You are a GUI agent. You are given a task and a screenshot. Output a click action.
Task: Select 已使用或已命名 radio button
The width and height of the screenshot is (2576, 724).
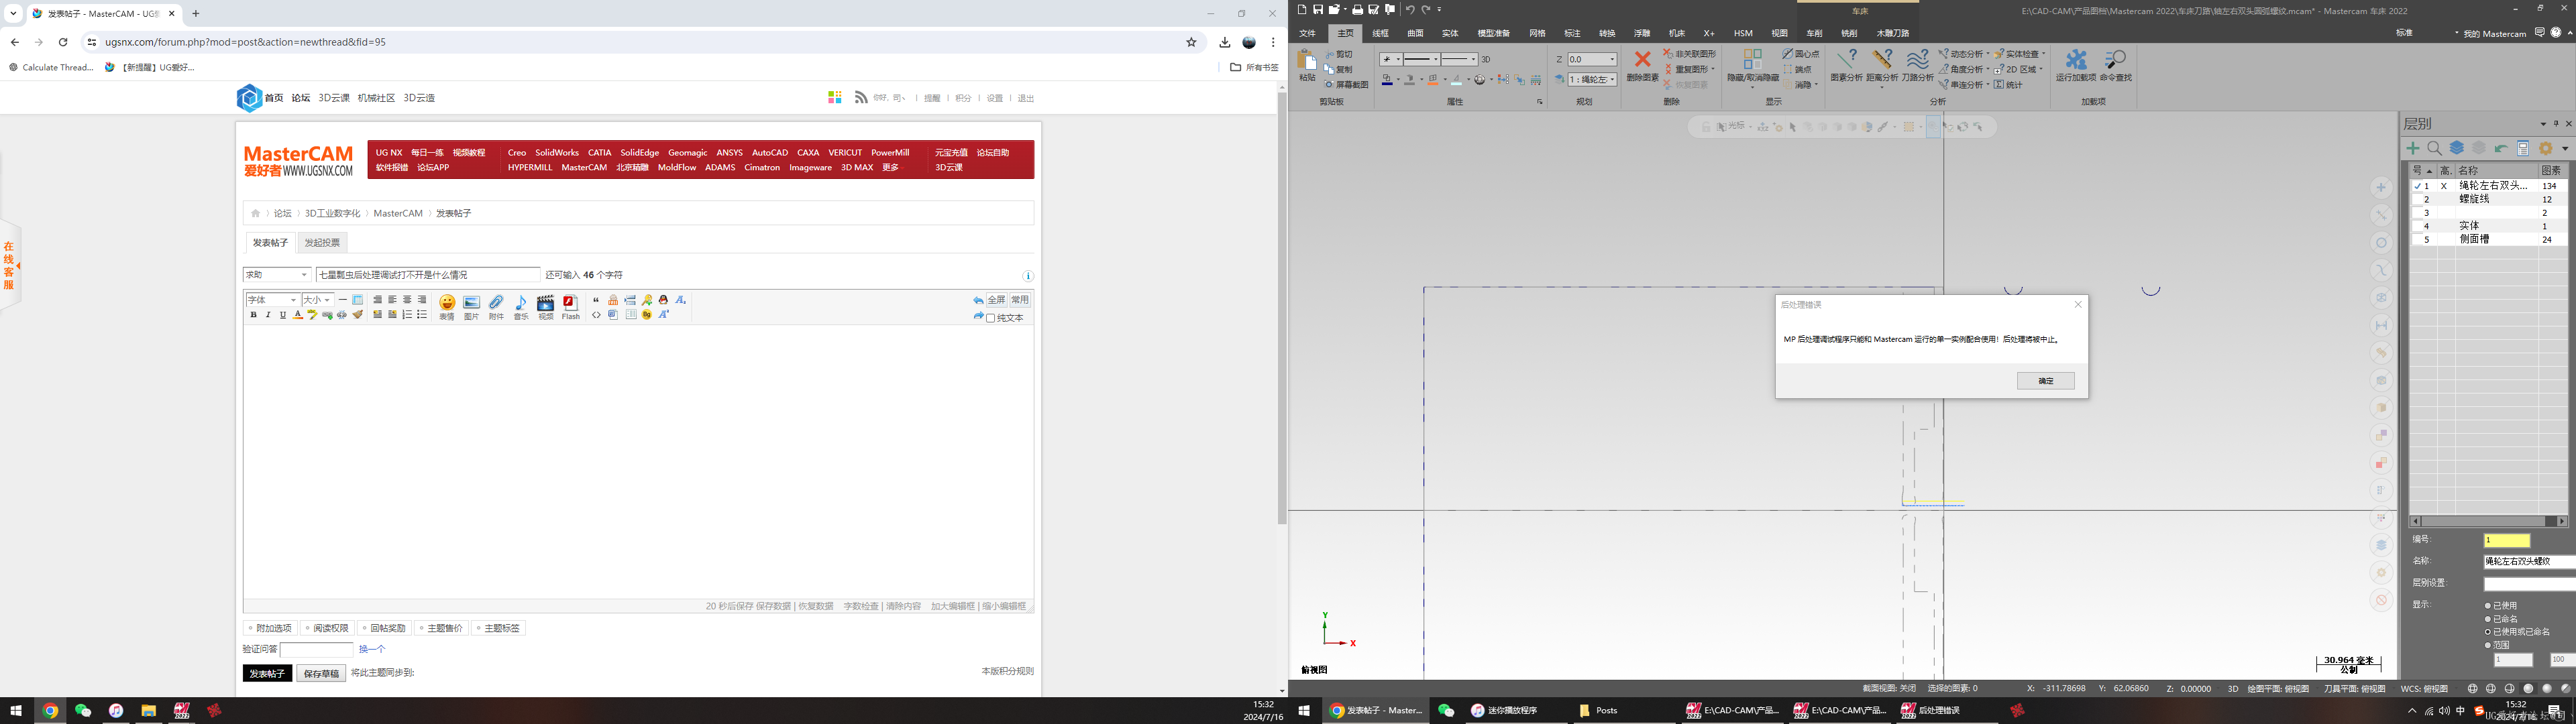point(2488,632)
